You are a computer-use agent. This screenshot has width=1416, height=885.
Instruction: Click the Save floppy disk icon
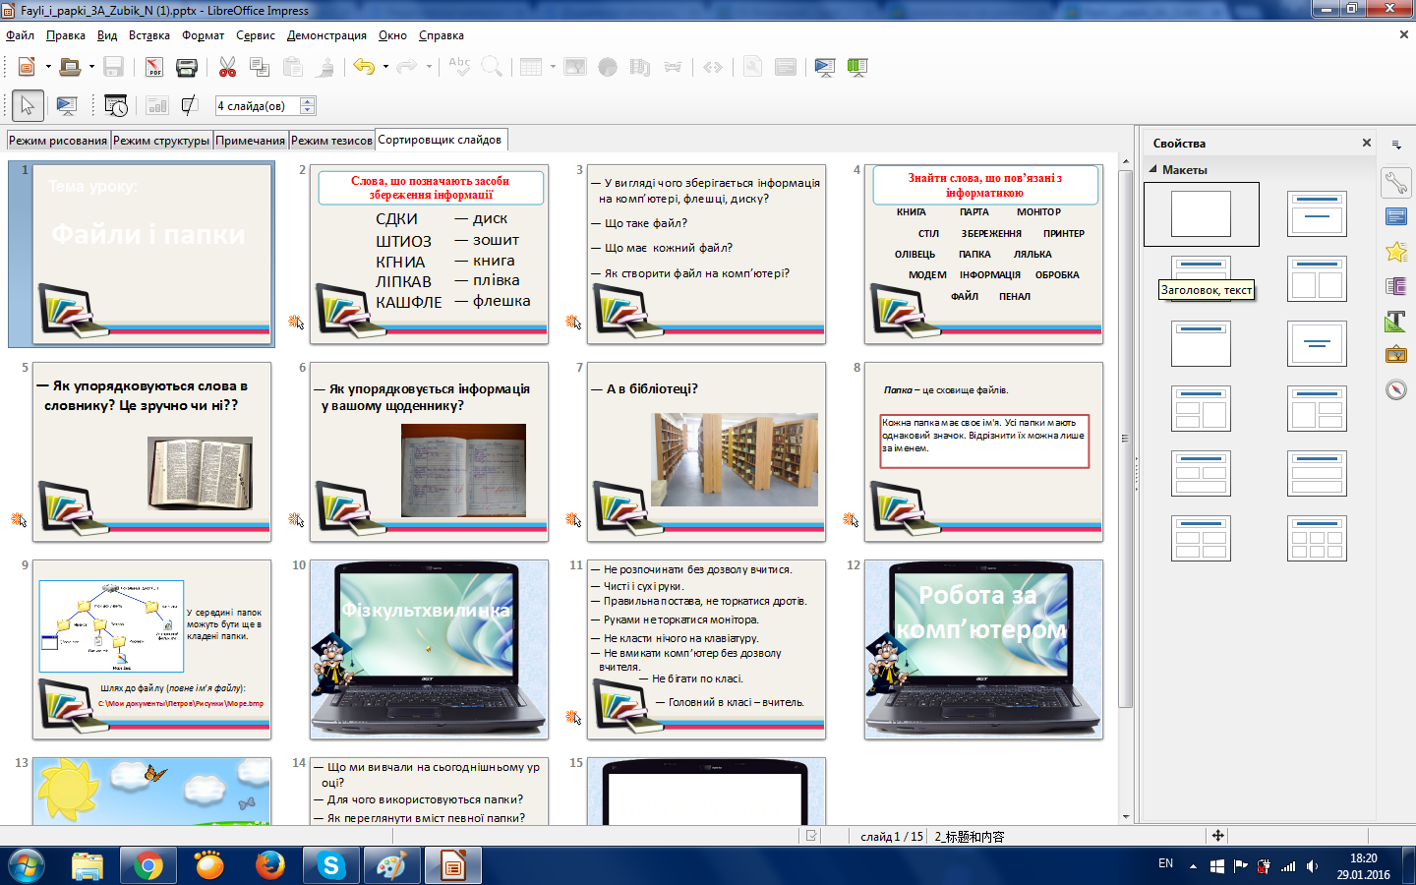113,67
